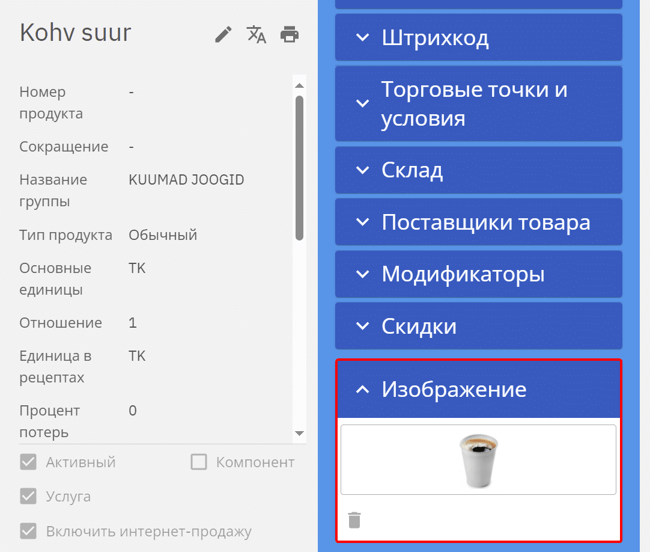Uncheck the Услуга checkbox
The width and height of the screenshot is (650, 552).
click(28, 496)
